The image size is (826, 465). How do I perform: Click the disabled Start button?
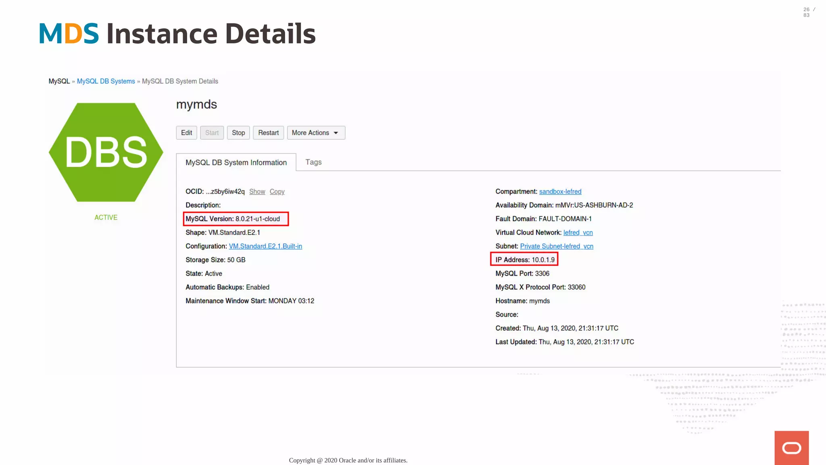[x=212, y=133]
